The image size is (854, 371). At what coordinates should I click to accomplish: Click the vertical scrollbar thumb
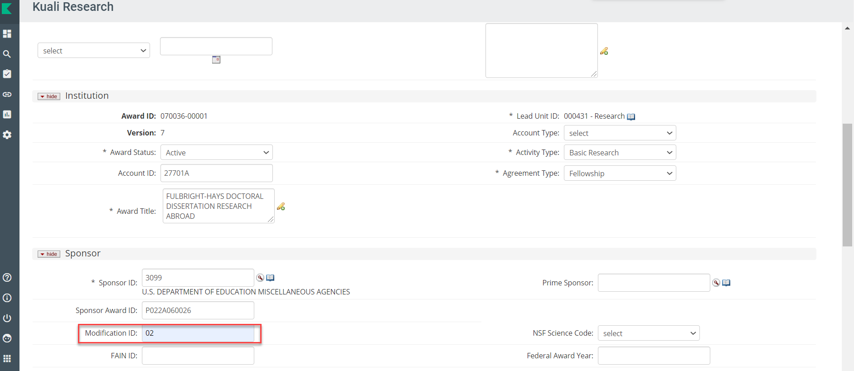click(x=847, y=185)
